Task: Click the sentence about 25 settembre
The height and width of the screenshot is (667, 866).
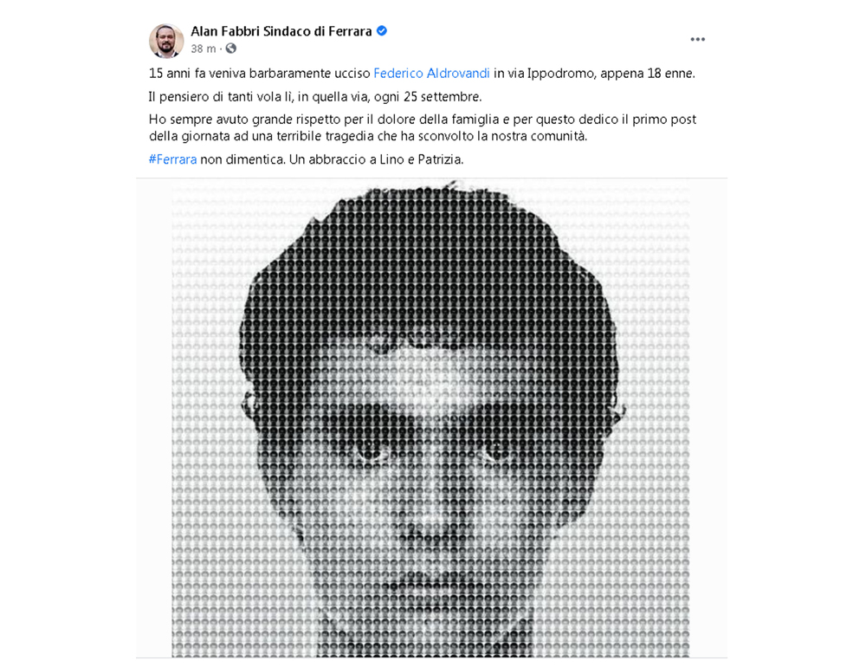Action: (x=315, y=97)
